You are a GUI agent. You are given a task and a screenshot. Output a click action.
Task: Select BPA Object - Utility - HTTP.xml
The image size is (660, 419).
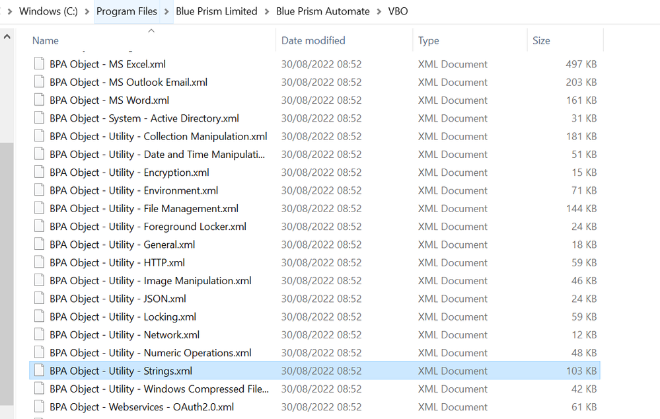click(117, 263)
